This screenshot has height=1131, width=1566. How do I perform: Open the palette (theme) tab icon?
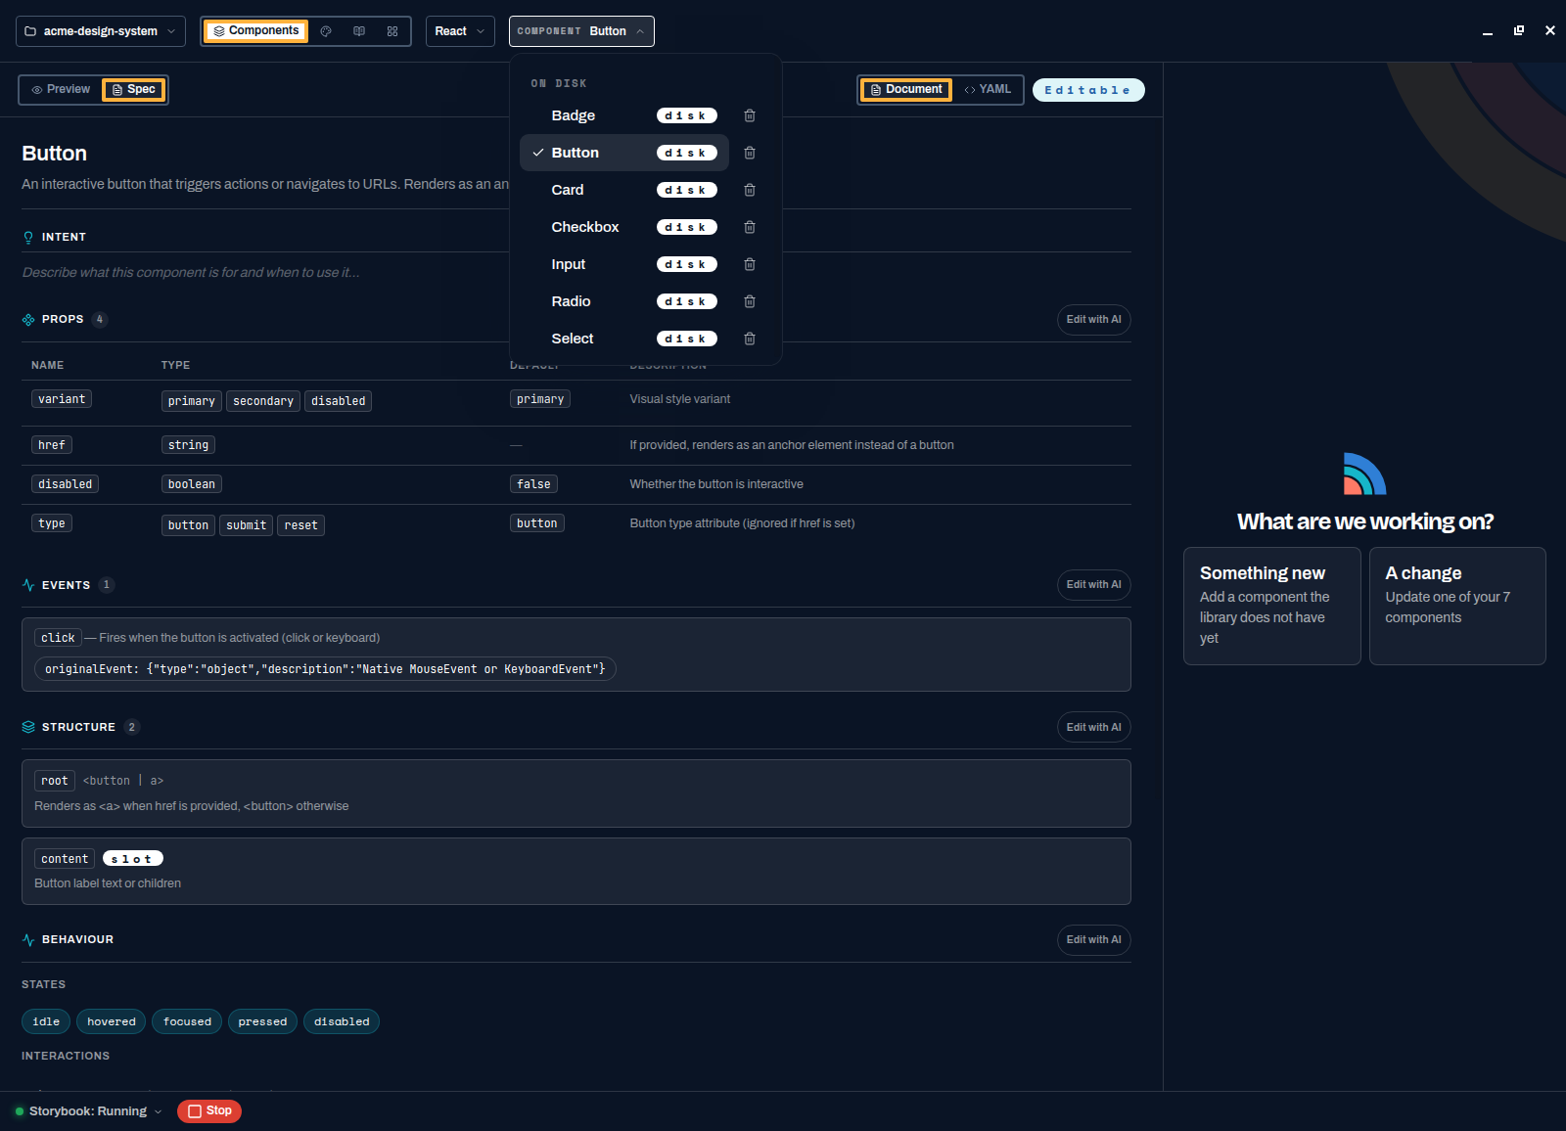326,31
